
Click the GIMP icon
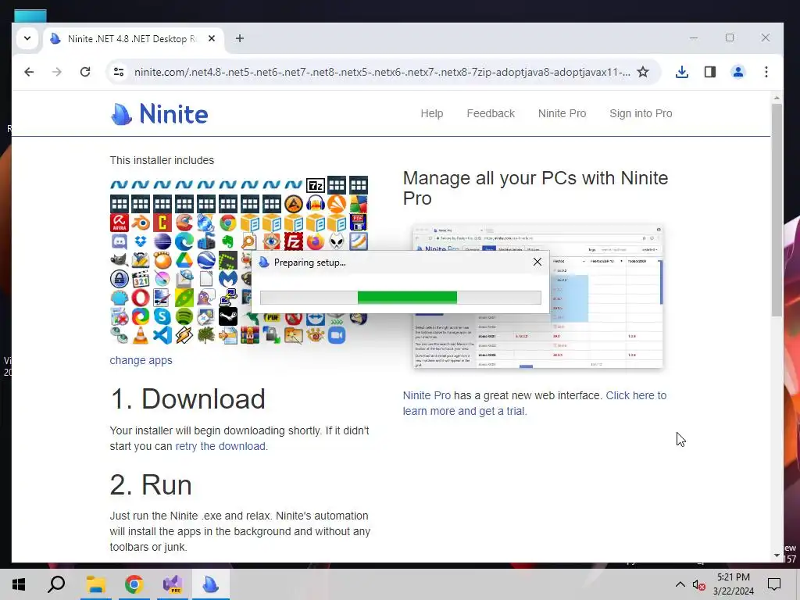tap(119, 260)
